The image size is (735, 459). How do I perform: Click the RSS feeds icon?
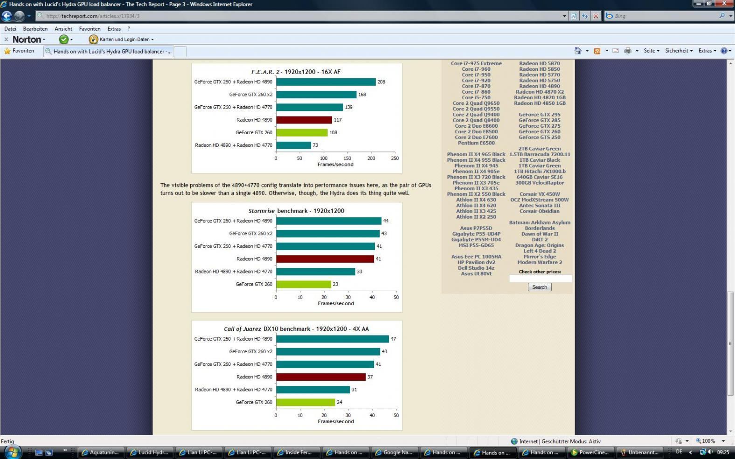coord(597,51)
